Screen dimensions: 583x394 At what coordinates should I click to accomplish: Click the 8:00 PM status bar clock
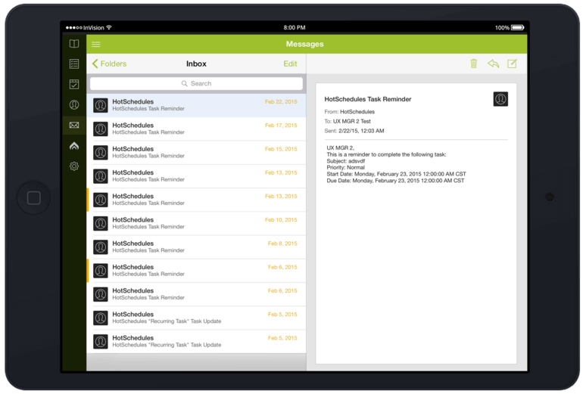point(295,27)
